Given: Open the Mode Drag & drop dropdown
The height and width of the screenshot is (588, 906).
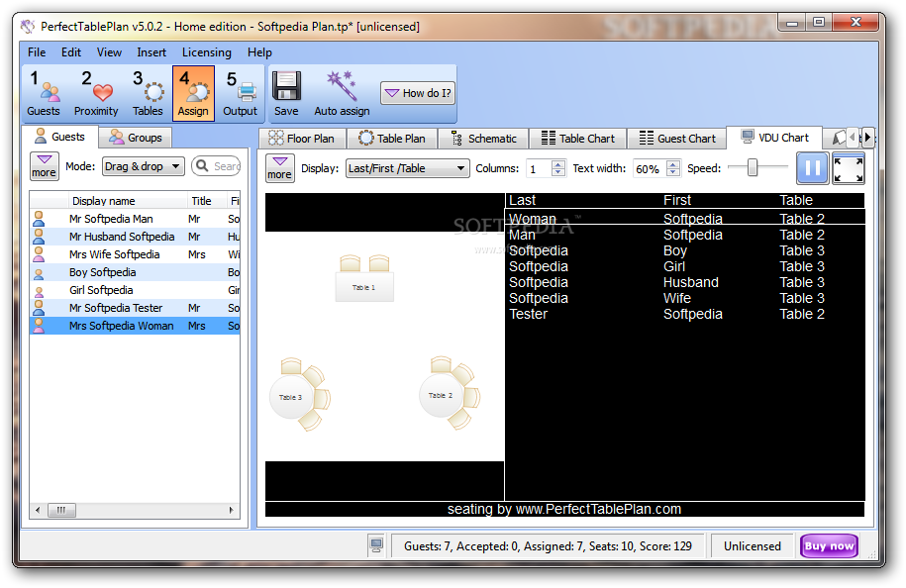Looking at the screenshot, I should pos(143,166).
